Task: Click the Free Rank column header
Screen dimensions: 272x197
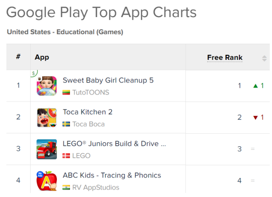Action: coord(225,57)
